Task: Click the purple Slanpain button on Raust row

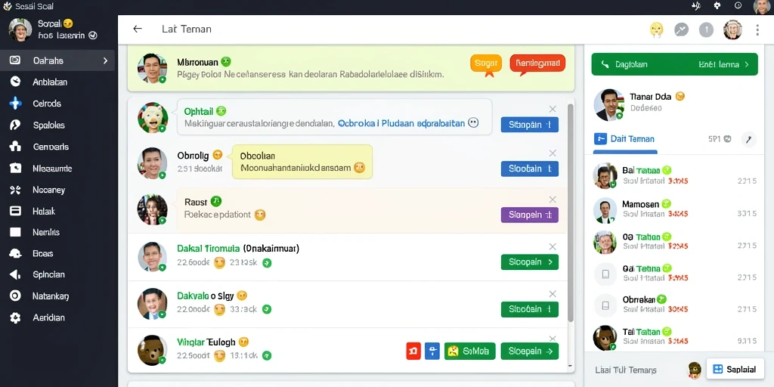Action: (530, 215)
